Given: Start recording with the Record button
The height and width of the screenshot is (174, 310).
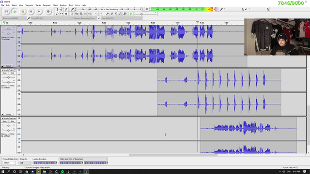Looking at the screenshot, I should [x=48, y=12].
